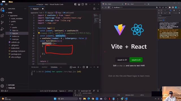This screenshot has width=181, height=101.
Task: Open the react-devtools link in console
Action: click(169, 27)
